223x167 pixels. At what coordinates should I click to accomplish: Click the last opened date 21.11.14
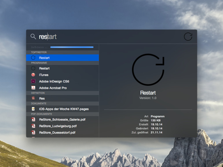coord(156,132)
